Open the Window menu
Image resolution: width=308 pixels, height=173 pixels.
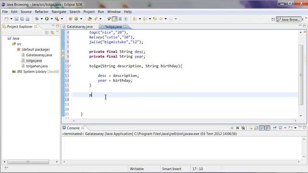coord(114,12)
